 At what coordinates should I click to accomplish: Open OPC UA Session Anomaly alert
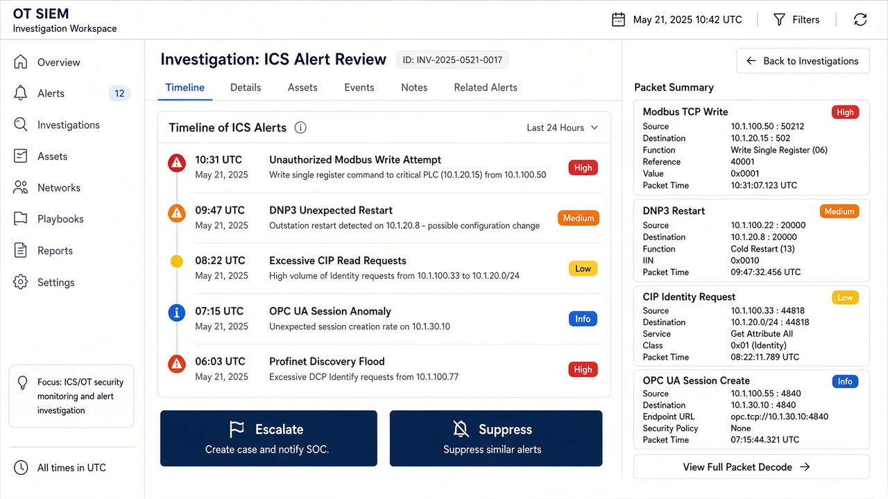330,311
